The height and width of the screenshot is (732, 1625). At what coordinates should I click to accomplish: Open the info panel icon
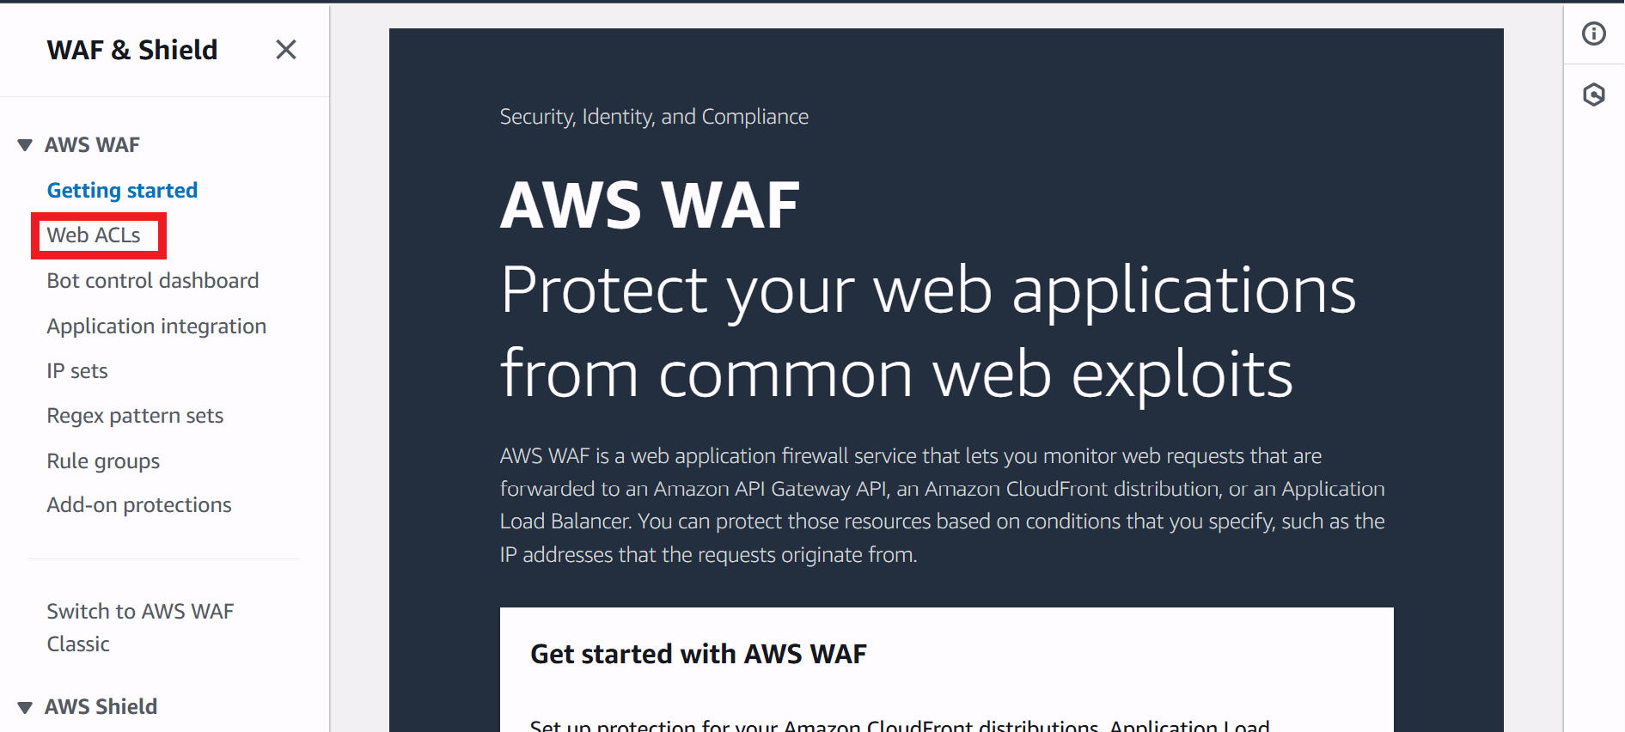point(1594,34)
